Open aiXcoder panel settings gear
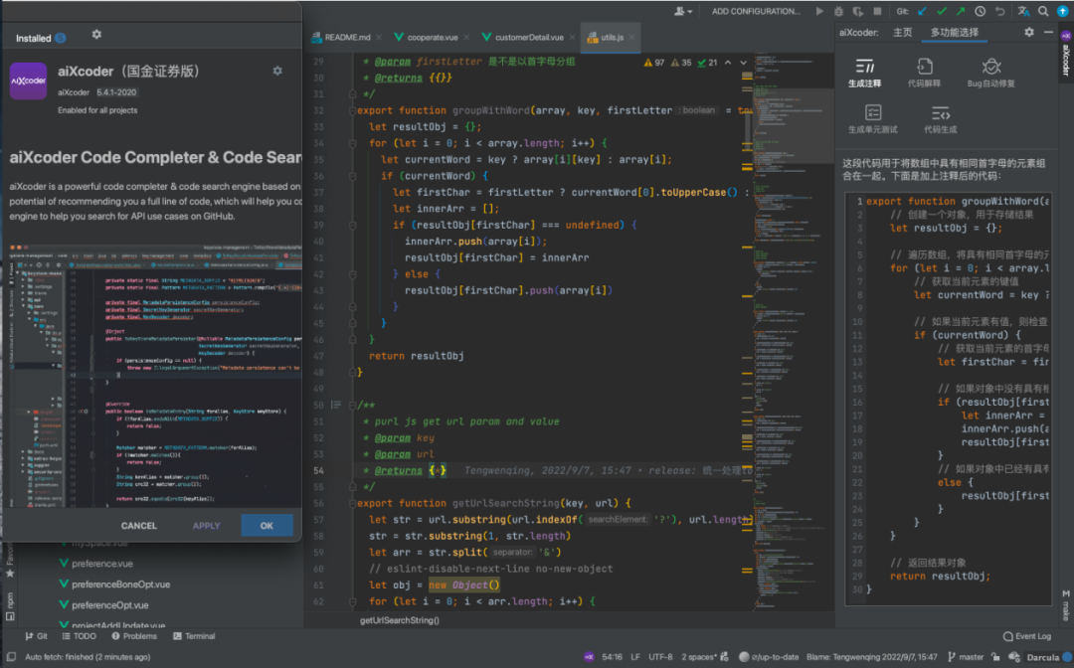The image size is (1074, 668). [x=1029, y=32]
